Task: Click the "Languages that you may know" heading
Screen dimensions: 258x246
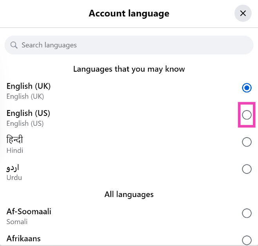Action: 129,69
